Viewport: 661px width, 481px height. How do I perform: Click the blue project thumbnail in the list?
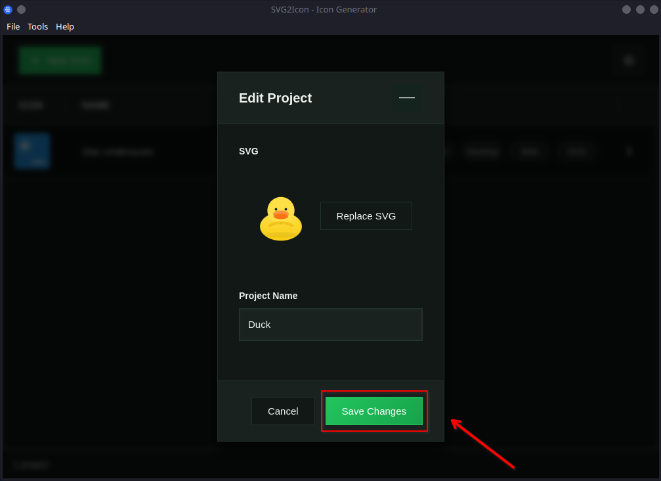(32, 151)
